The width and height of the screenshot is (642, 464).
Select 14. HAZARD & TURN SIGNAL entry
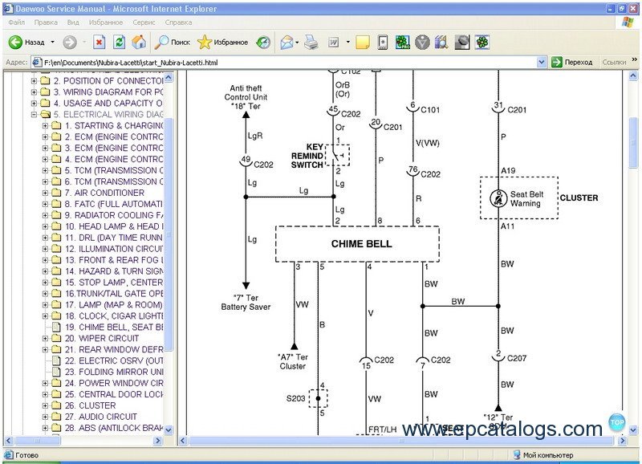114,271
